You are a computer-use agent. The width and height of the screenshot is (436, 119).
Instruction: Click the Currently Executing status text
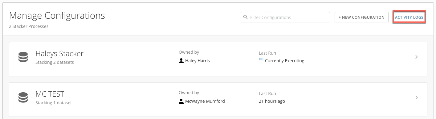[x=285, y=61]
